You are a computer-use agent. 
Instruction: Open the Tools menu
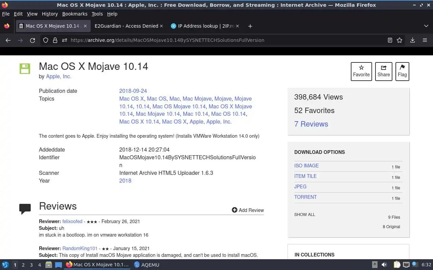point(97,14)
